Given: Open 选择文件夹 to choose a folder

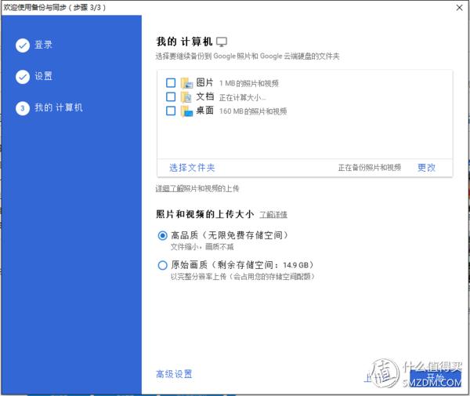Looking at the screenshot, I should [x=192, y=167].
